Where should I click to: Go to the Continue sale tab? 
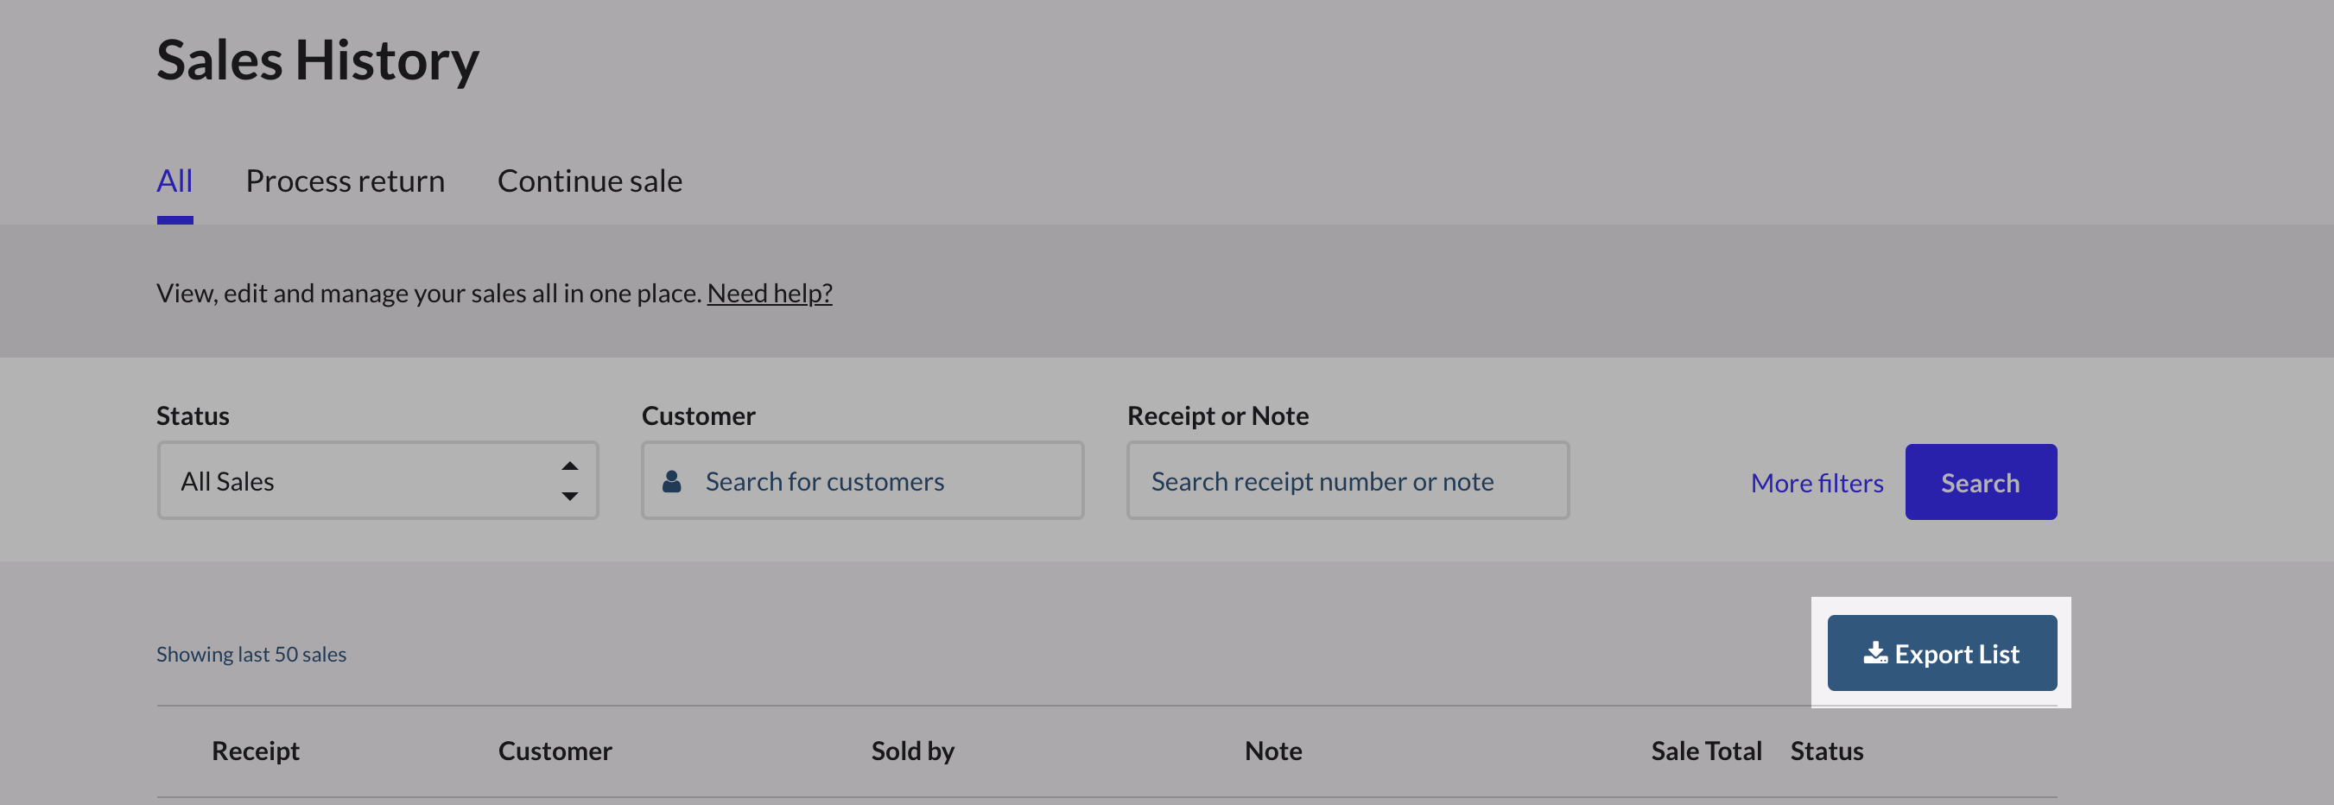(x=590, y=181)
